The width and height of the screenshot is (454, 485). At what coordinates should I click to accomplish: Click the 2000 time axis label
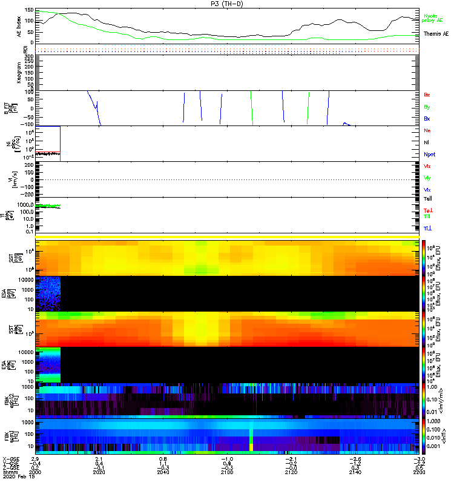tap(35, 472)
